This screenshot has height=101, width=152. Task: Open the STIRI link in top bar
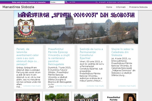tap(72, 2)
